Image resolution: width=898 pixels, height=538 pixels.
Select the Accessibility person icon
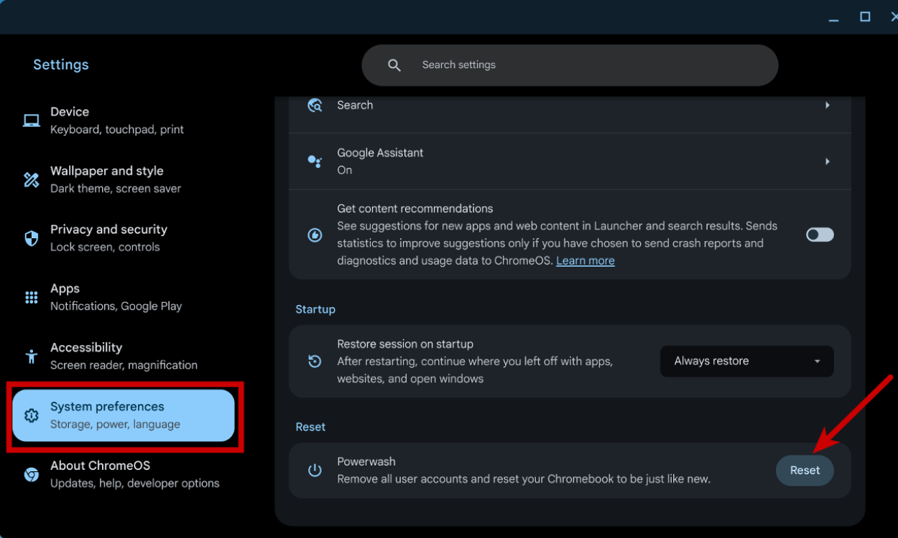point(32,356)
